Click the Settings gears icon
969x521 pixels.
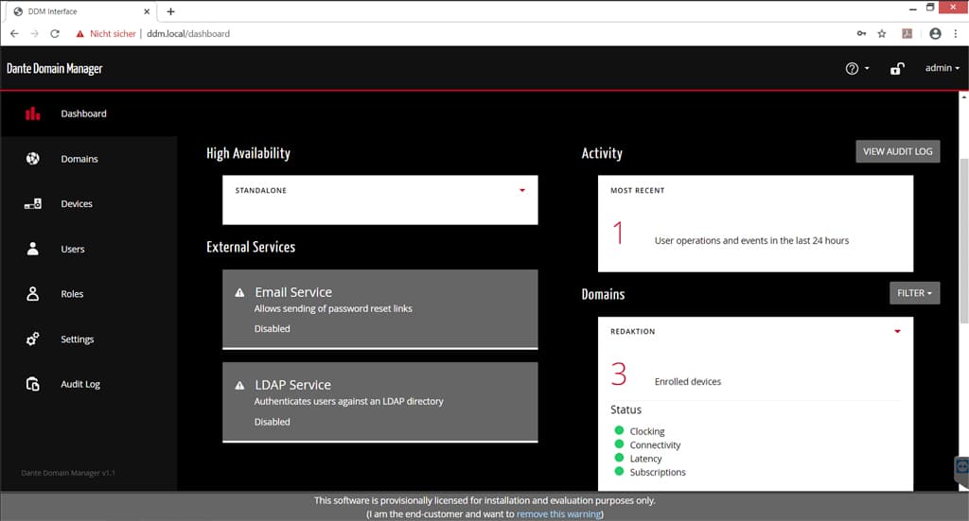33,339
